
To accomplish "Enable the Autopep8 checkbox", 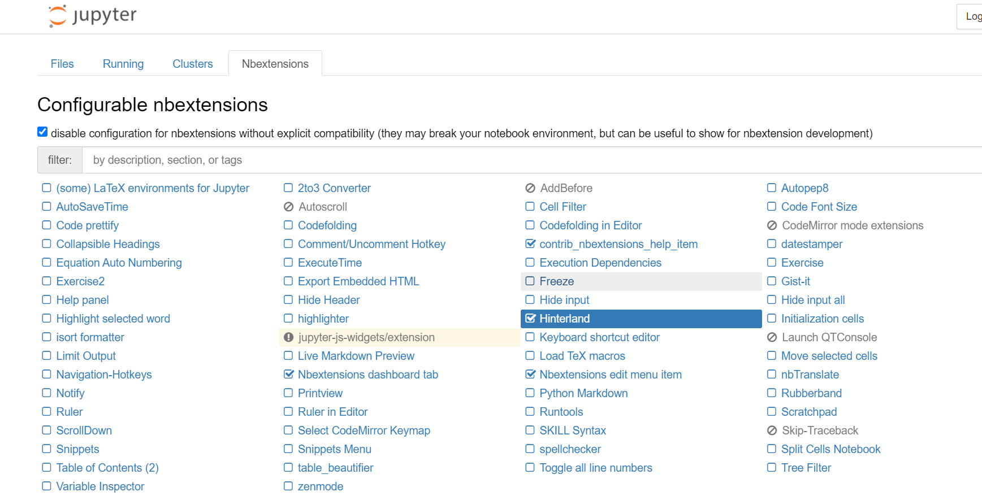I will click(x=772, y=188).
